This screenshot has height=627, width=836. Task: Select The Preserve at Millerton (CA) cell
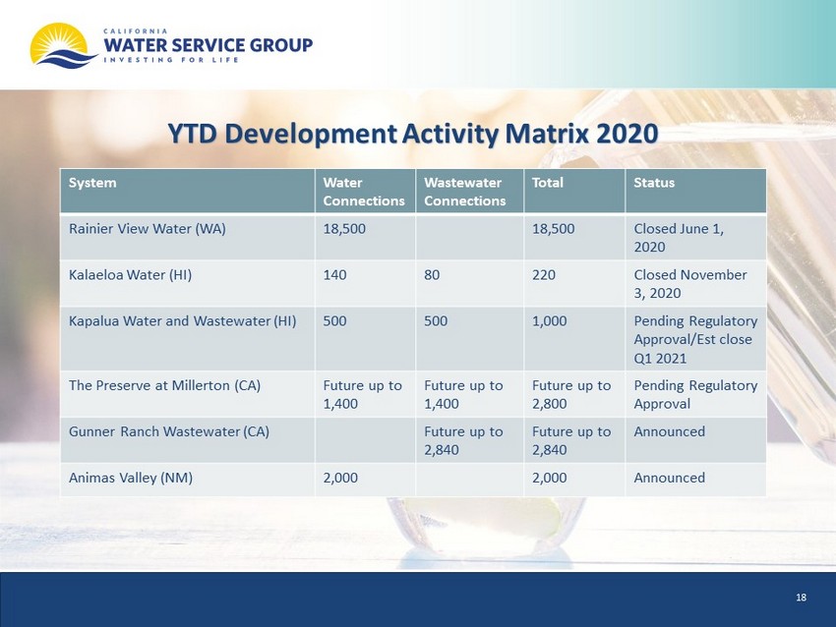point(188,394)
